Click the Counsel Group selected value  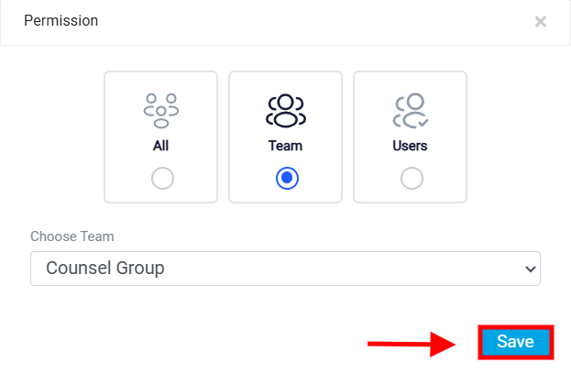pyautogui.click(x=105, y=268)
